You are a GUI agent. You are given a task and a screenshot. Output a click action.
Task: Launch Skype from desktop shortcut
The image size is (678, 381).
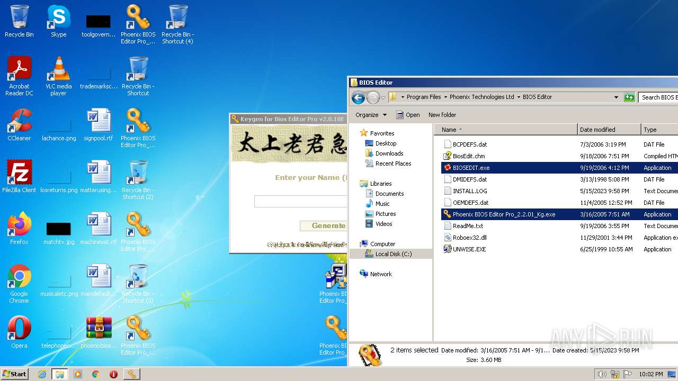click(59, 21)
